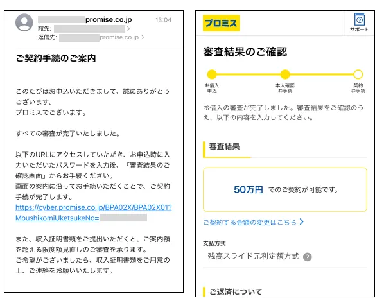Click the email timestamp 13:04

(163, 20)
